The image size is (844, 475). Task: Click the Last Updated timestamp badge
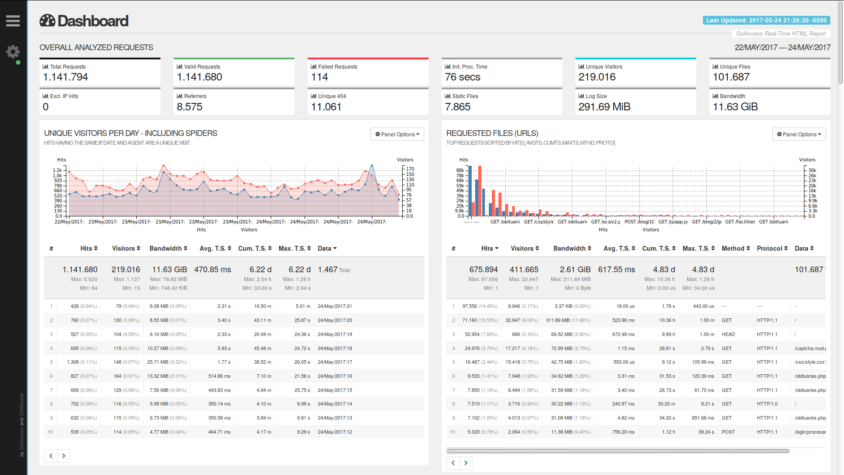[766, 20]
